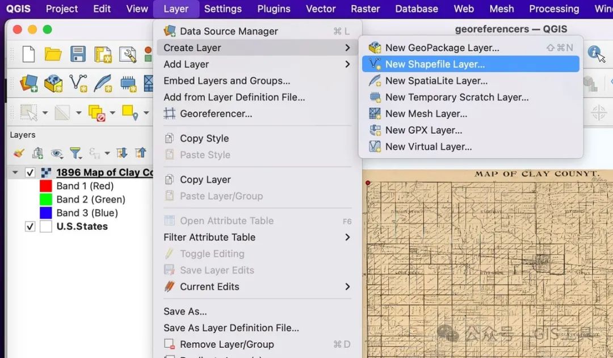Screen dimensions: 613x358
Task: Uncheck the 1896 Map of Clay layer checkbox
Action: (x=30, y=172)
